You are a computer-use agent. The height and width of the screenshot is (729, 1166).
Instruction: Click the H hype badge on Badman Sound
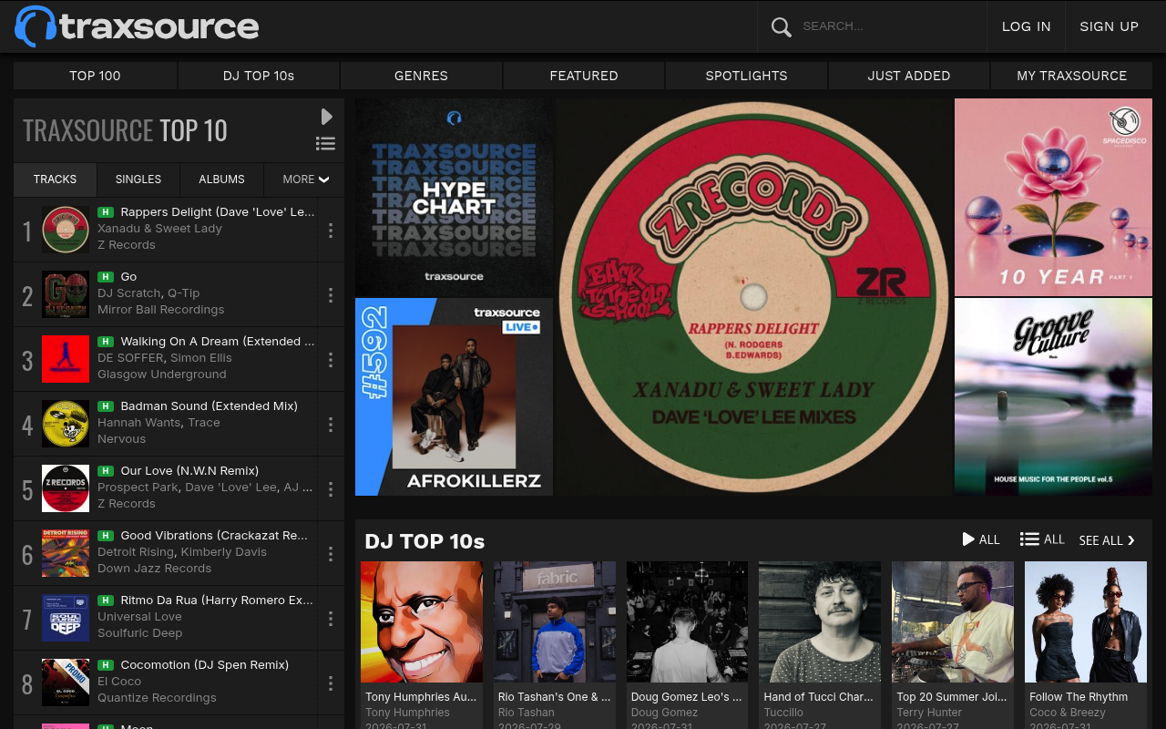pos(106,406)
